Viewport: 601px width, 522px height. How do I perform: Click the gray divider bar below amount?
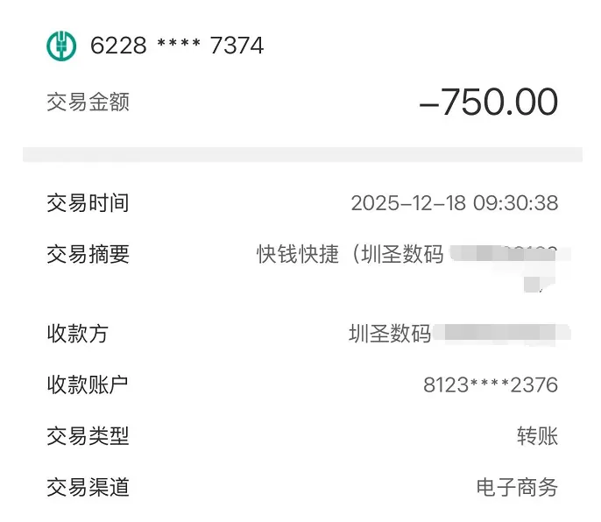pyautogui.click(x=301, y=154)
